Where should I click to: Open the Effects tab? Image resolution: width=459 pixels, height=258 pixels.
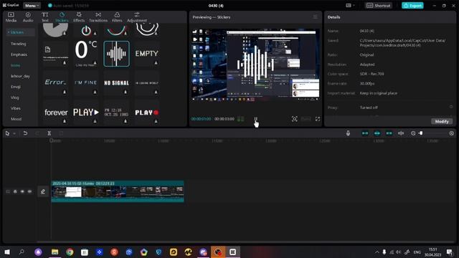(x=79, y=17)
